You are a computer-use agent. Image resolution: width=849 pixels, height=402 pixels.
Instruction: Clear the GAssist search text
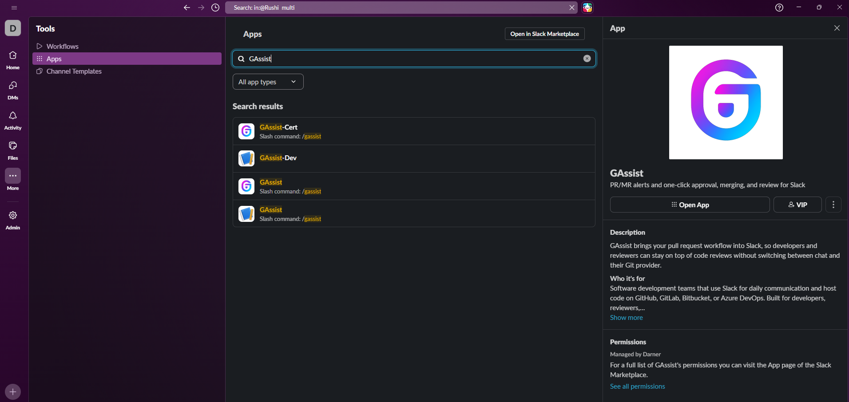pos(587,59)
